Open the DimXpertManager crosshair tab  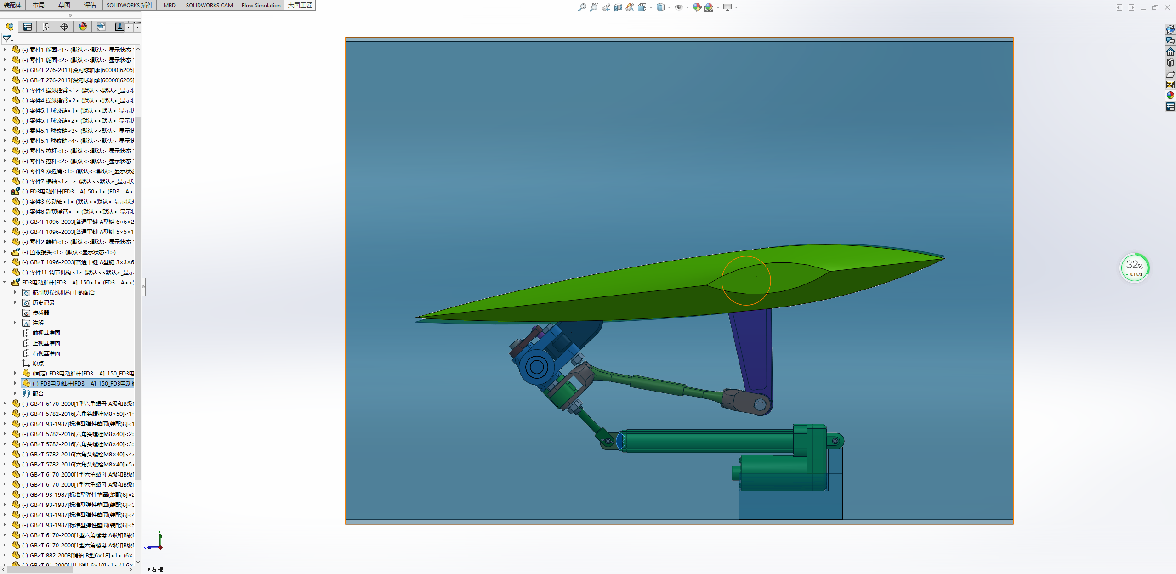click(x=64, y=27)
